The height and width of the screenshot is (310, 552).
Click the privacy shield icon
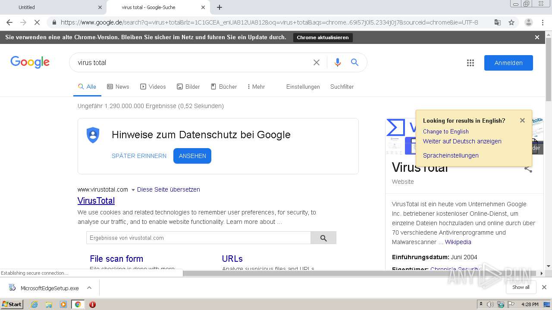pyautogui.click(x=93, y=135)
